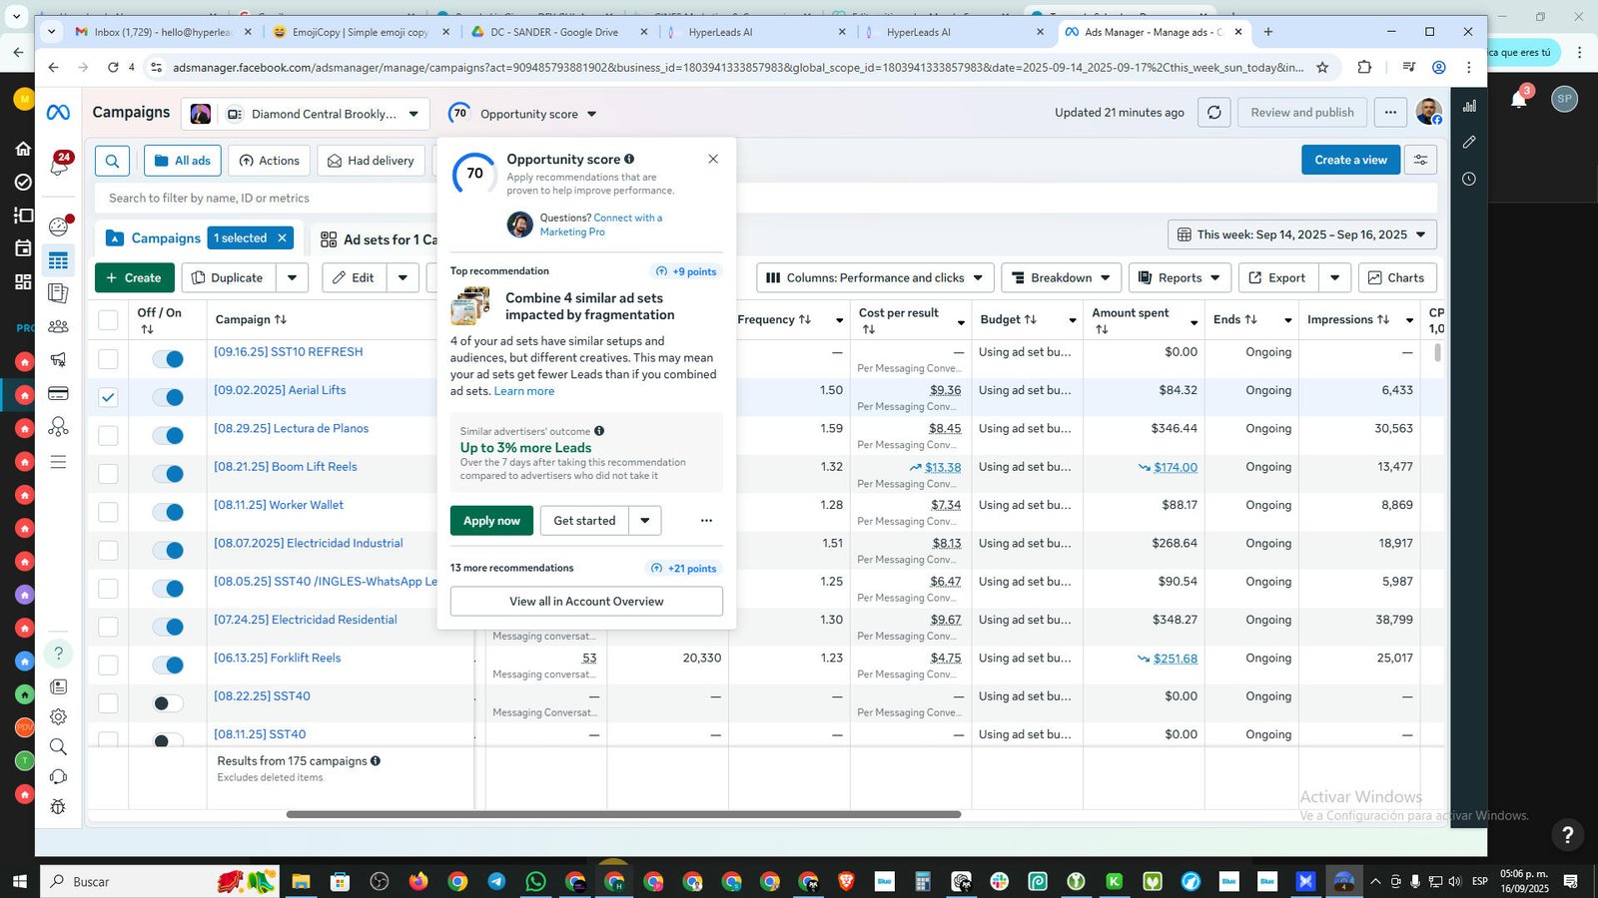Switch to Ad sets for 1 Campaign tab

click(379, 239)
